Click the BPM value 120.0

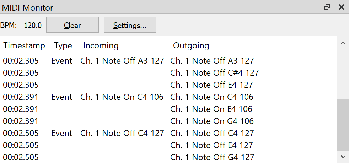click(33, 25)
